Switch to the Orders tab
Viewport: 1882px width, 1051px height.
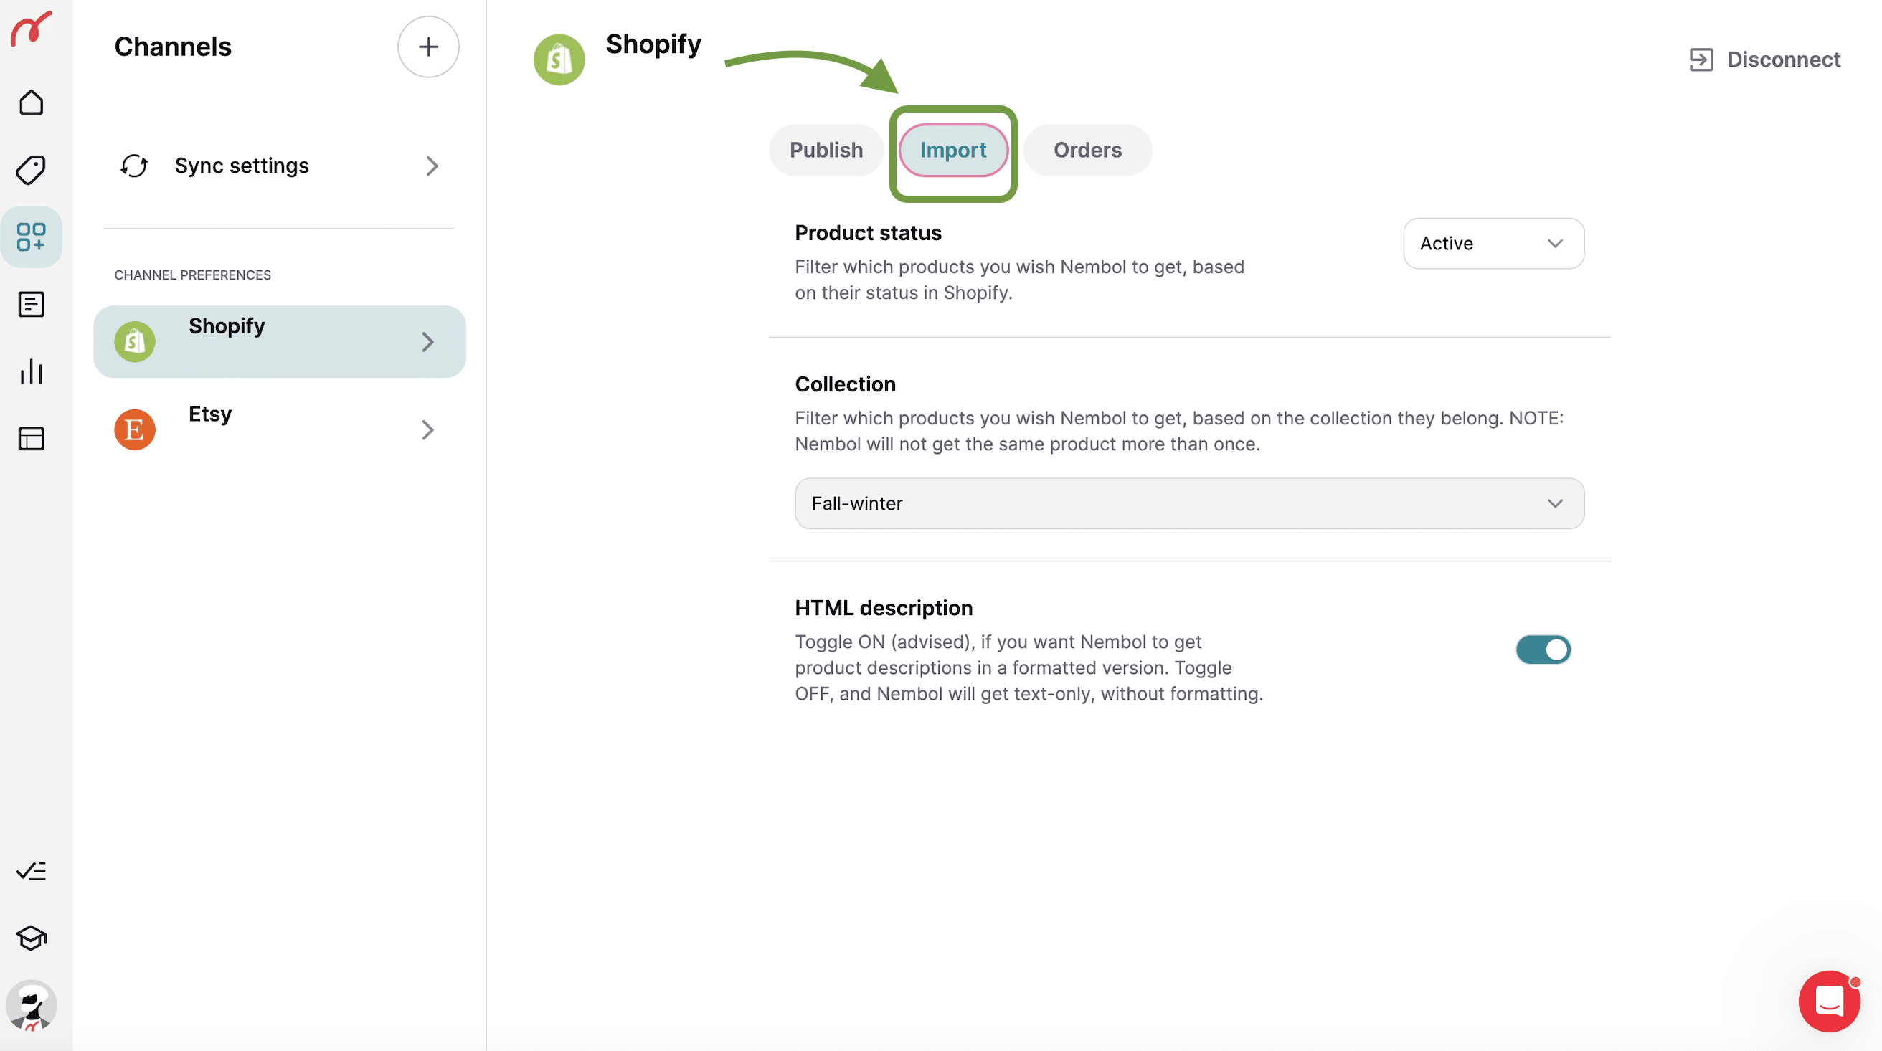[x=1087, y=150]
